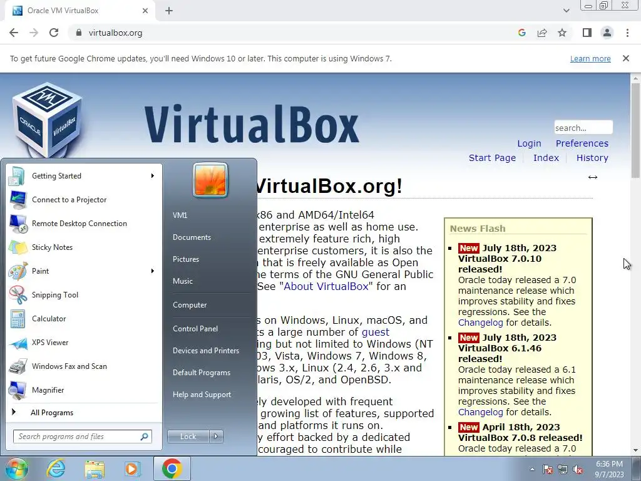Open the Chrome profile avatar
The height and width of the screenshot is (481, 641).
coord(607,33)
